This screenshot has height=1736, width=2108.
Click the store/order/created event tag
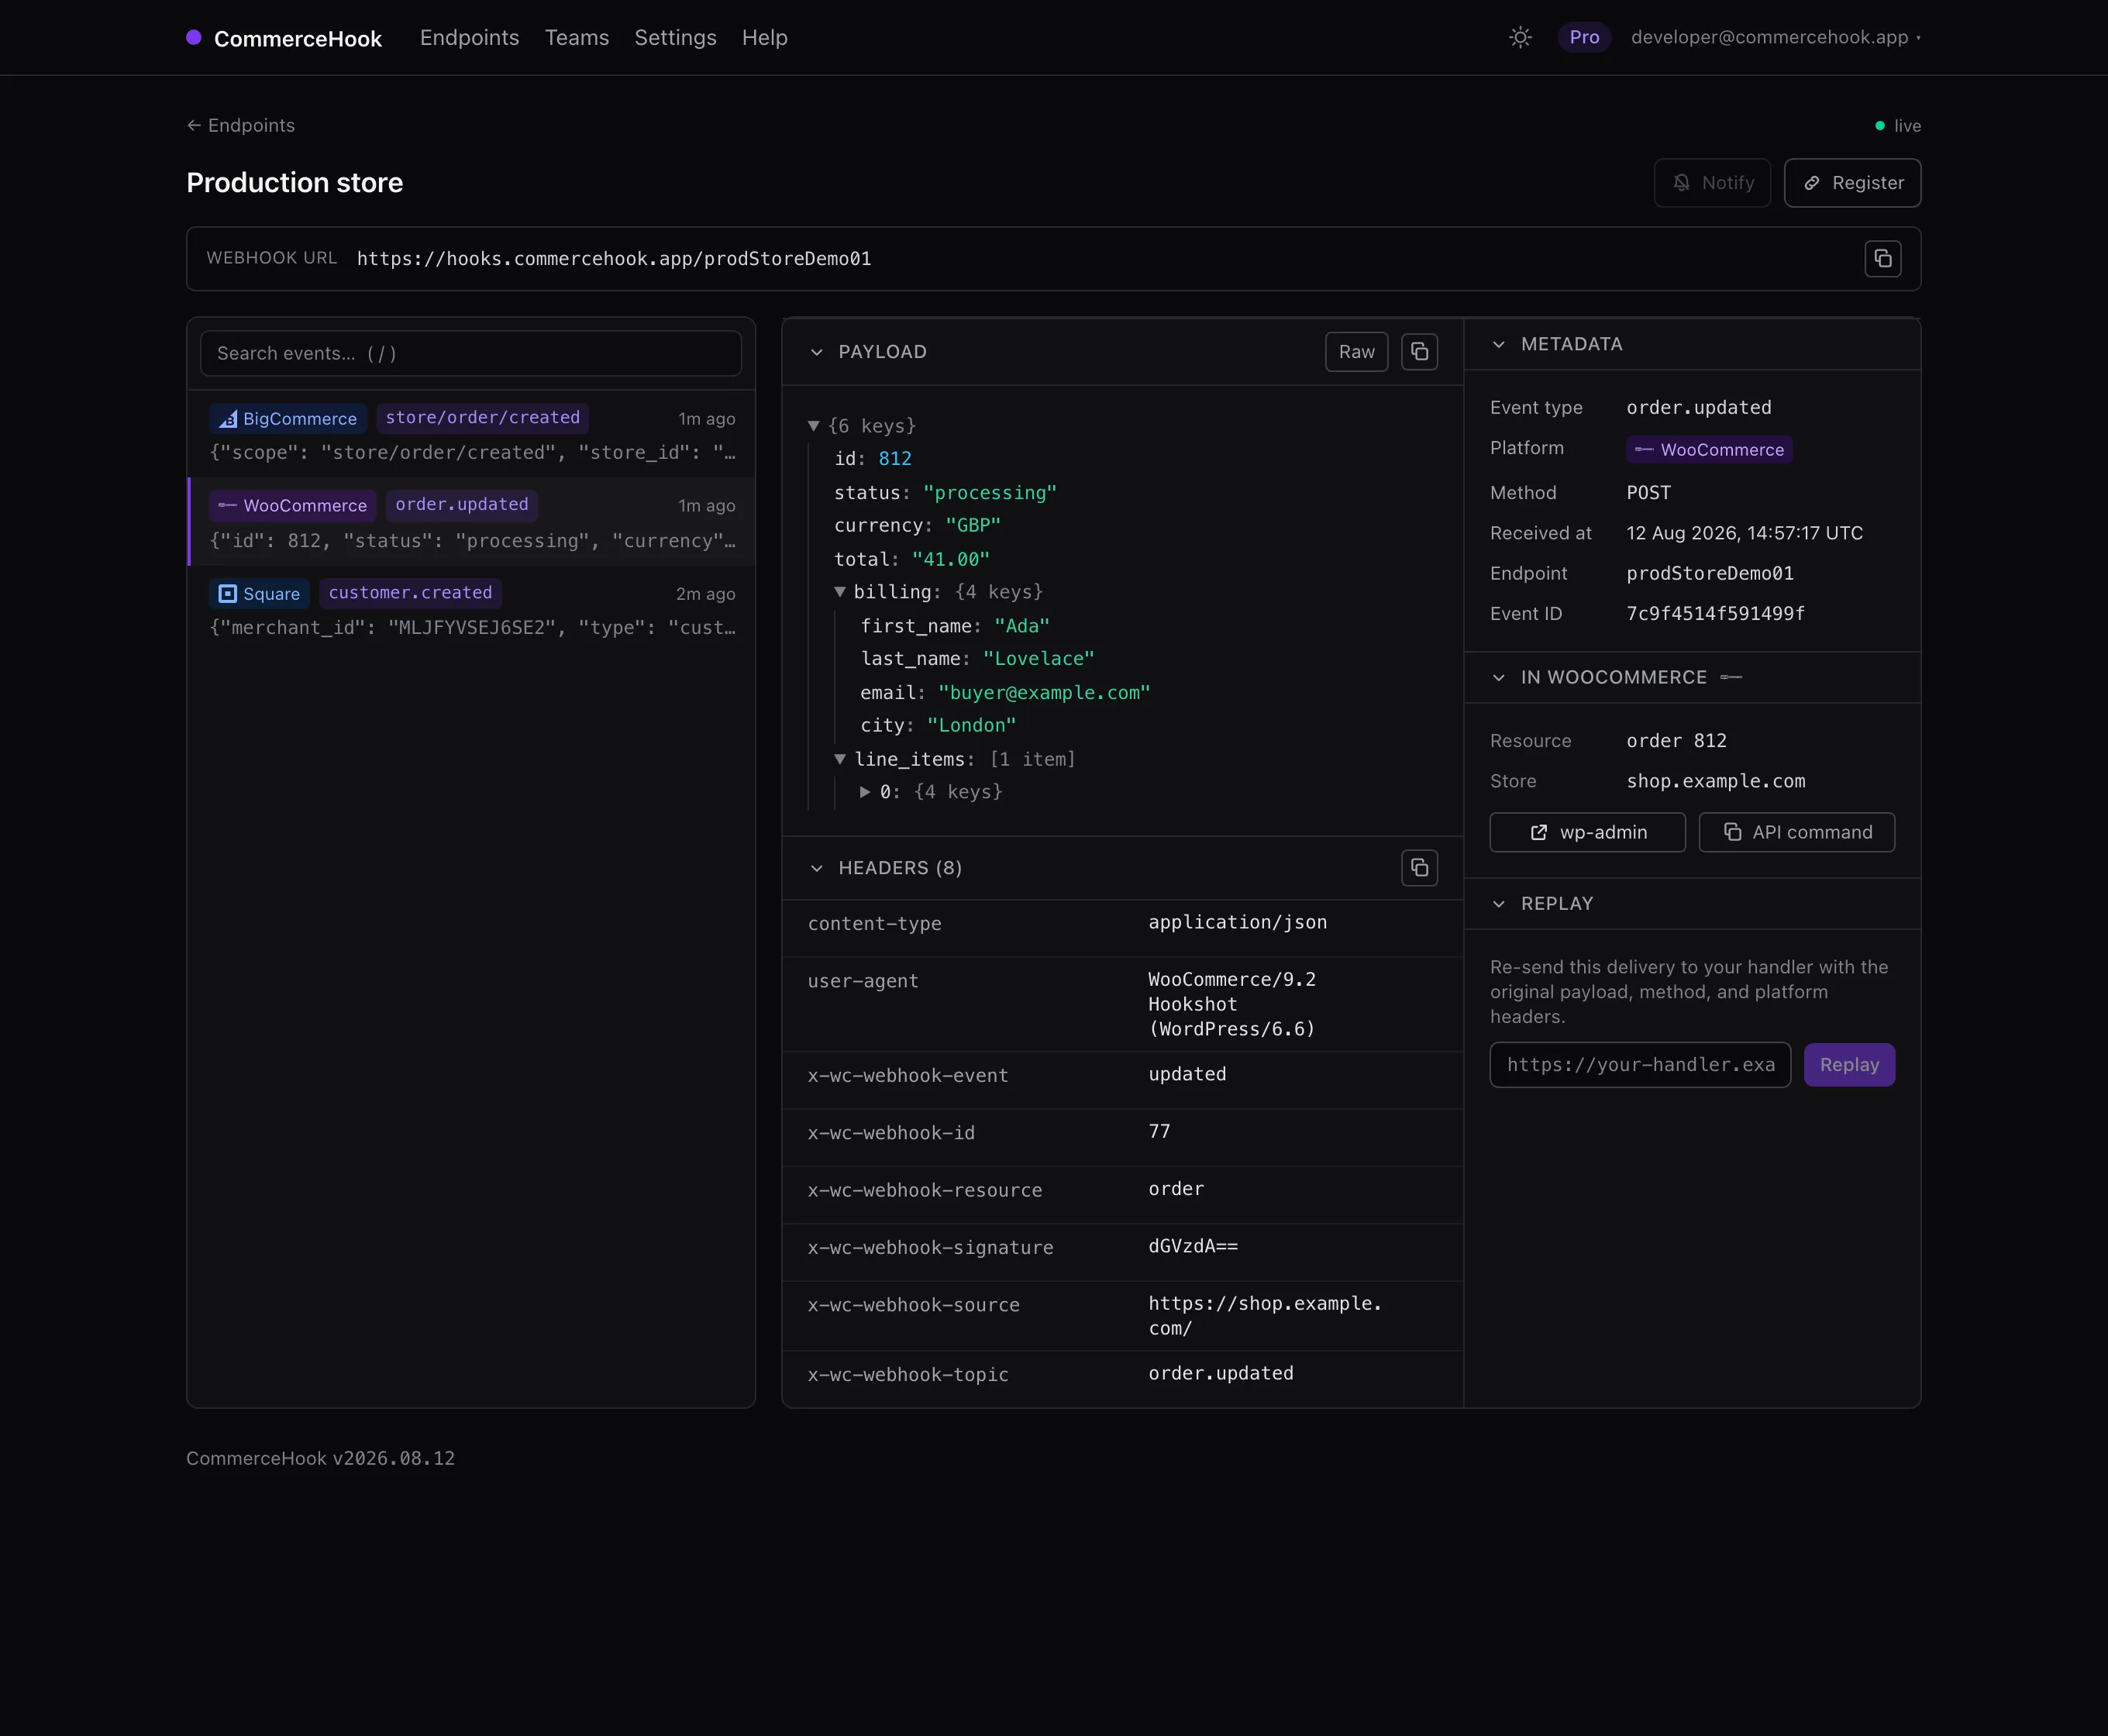(483, 418)
